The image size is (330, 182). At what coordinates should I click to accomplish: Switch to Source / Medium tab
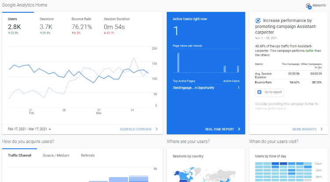pos(56,155)
